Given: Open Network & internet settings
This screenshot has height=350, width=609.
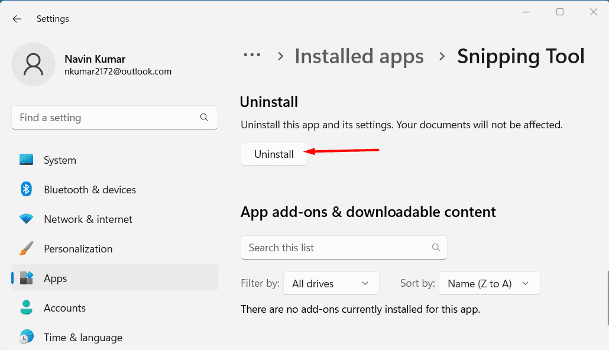Looking at the screenshot, I should 115,219.
